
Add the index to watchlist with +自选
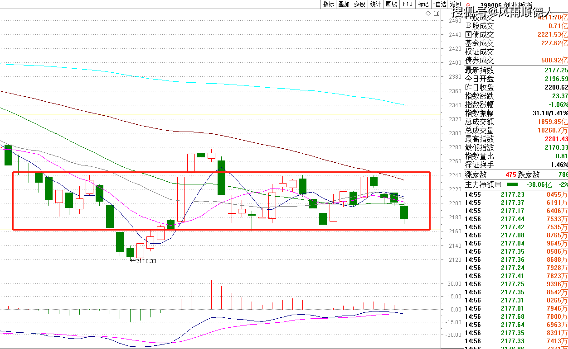[439, 4]
